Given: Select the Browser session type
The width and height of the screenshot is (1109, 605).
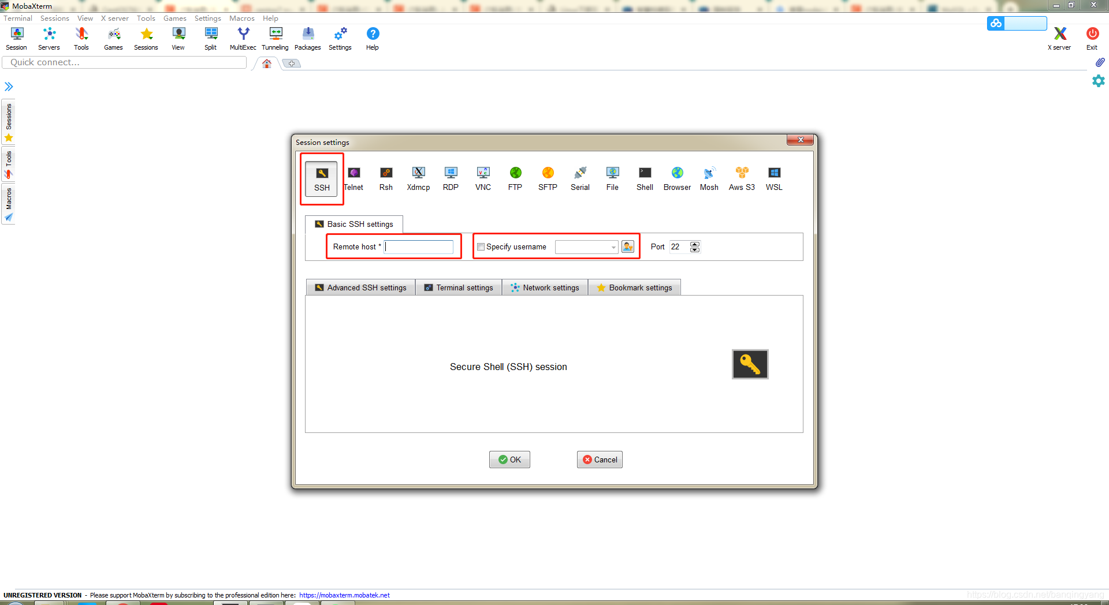Looking at the screenshot, I should [x=677, y=179].
